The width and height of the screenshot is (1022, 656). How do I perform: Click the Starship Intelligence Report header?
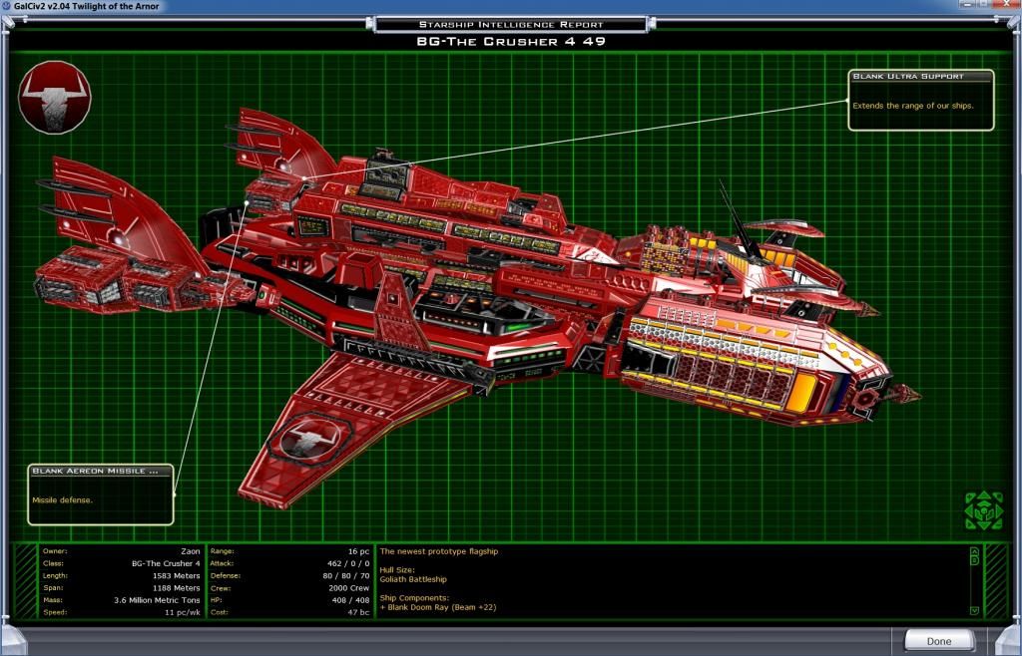point(511,25)
